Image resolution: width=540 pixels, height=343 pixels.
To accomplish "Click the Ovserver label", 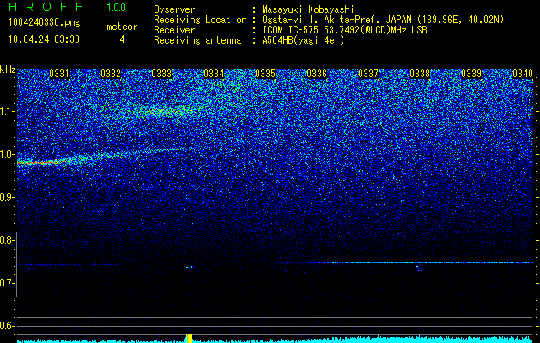I will [x=174, y=9].
